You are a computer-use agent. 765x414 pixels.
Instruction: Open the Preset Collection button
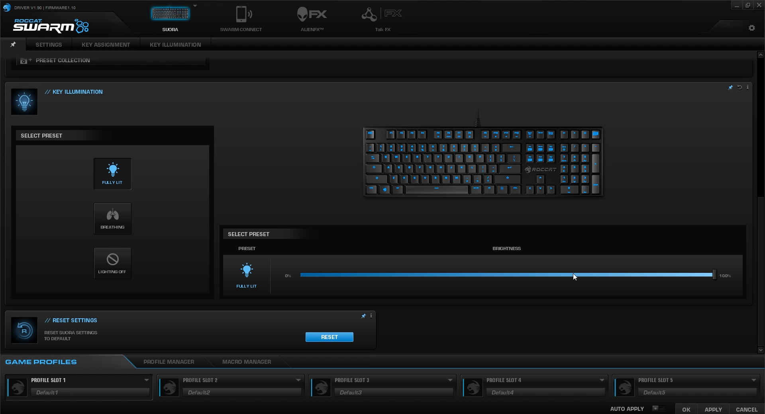111,61
